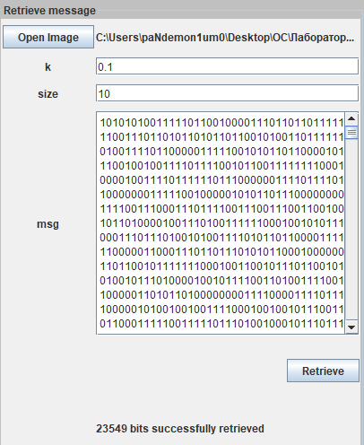Click the bit line starting 1000000011111

221,195
